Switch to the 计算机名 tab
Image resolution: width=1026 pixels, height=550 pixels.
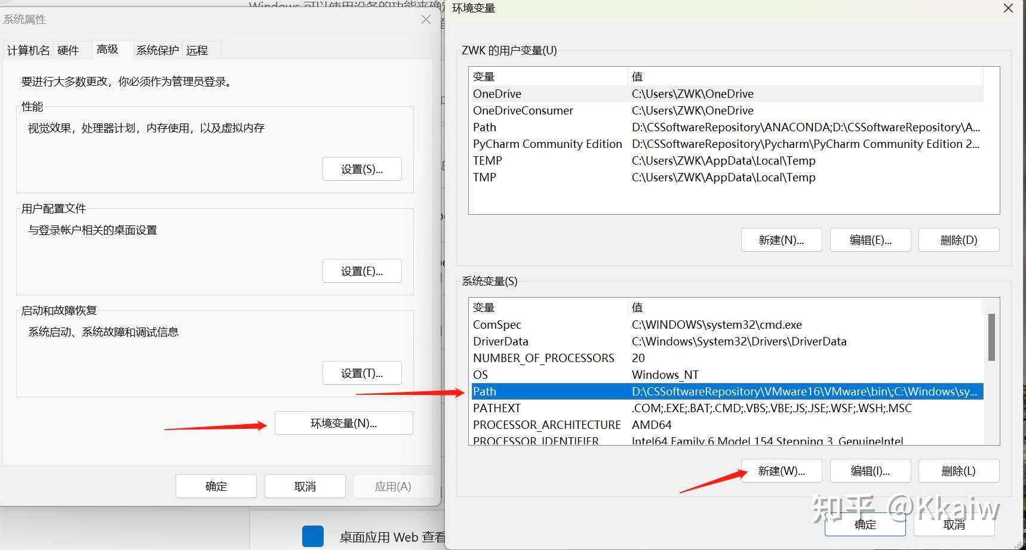(28, 50)
